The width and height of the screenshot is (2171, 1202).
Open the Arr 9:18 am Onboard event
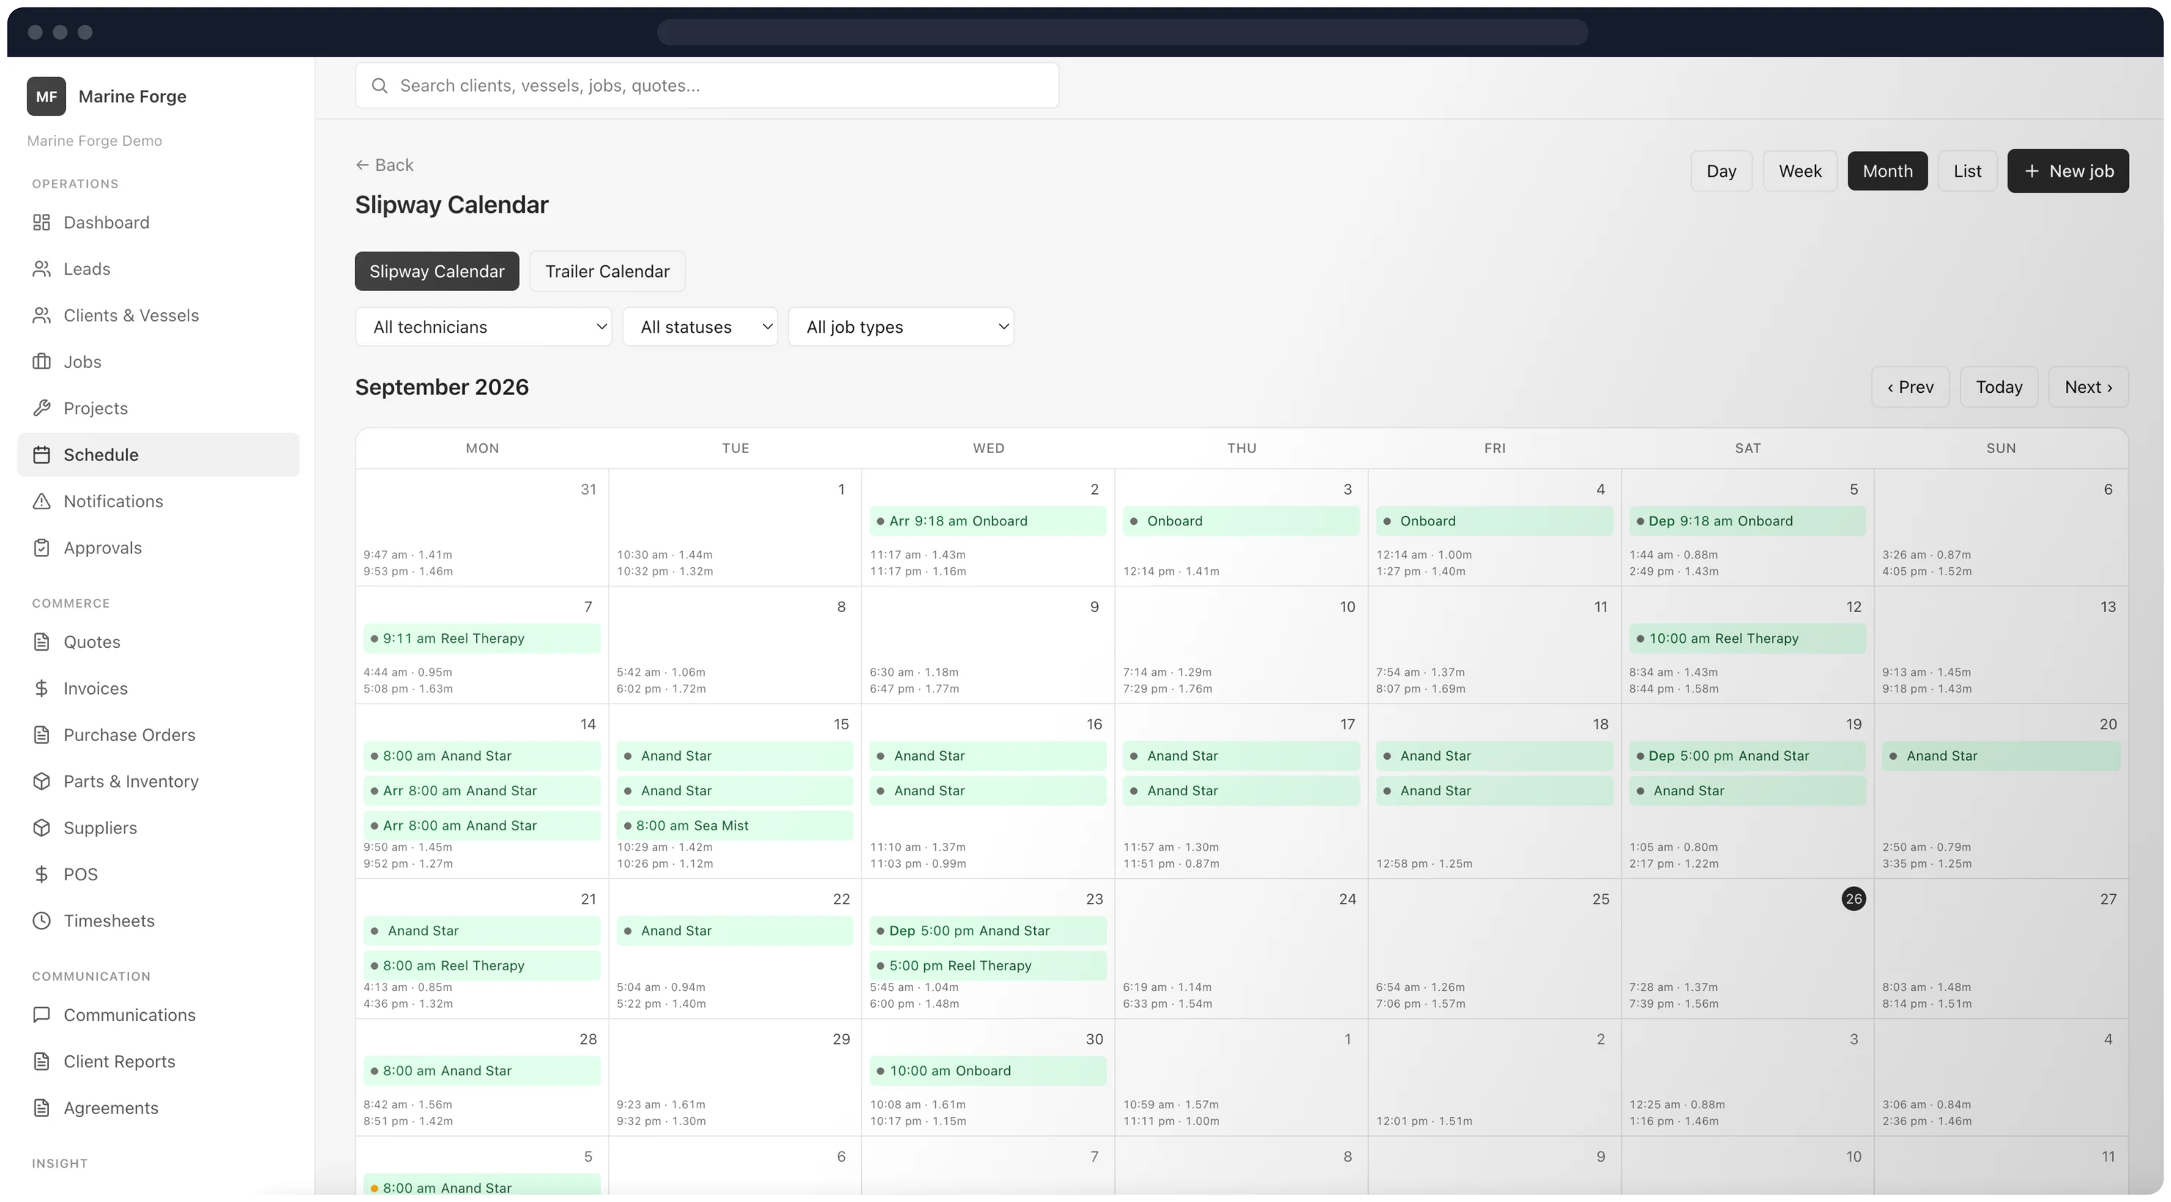pos(988,521)
